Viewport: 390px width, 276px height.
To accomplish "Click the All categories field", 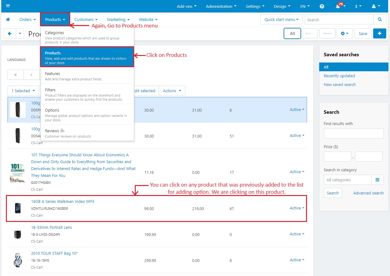I will tap(348, 180).
